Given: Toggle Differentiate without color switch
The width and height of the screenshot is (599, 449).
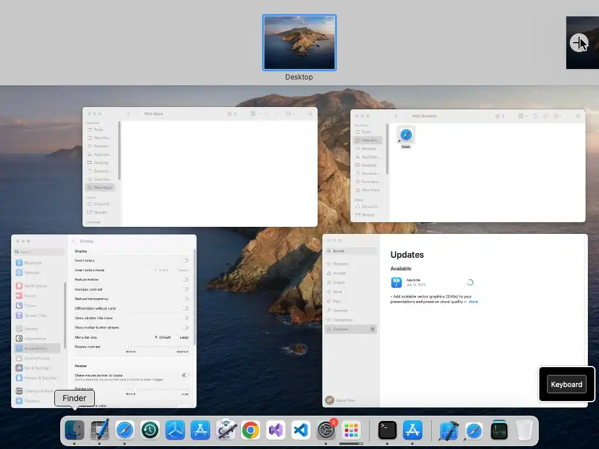Looking at the screenshot, I should [x=185, y=308].
